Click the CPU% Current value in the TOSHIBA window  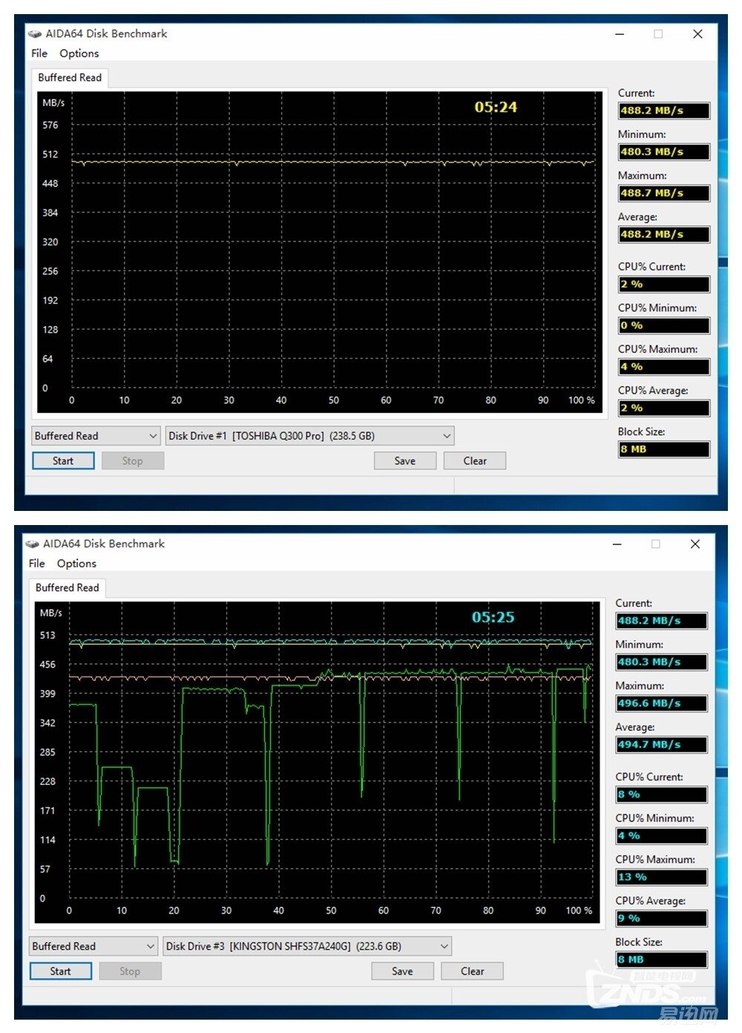[x=664, y=284]
